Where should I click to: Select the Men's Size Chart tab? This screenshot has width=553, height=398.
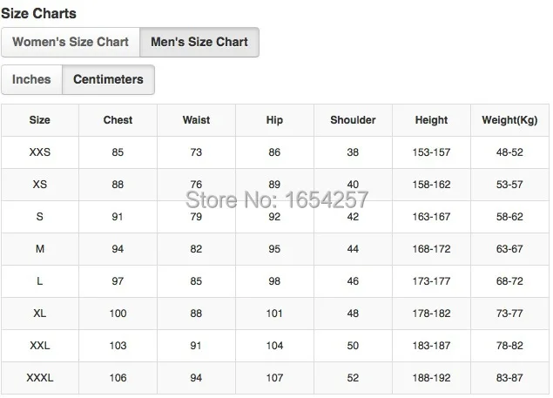pyautogui.click(x=199, y=42)
